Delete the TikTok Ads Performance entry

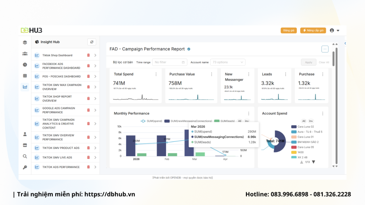(88, 167)
